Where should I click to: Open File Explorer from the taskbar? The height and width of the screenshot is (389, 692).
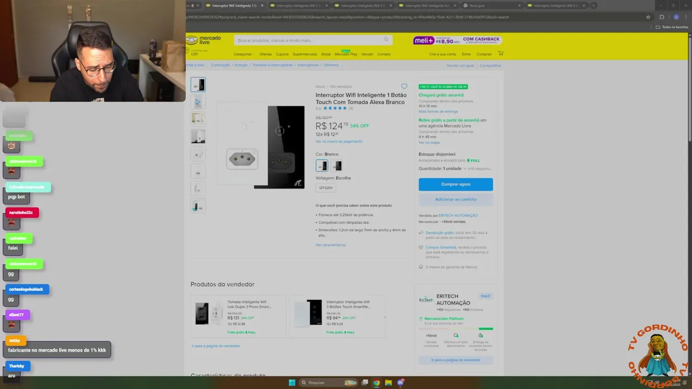pyautogui.click(x=388, y=383)
